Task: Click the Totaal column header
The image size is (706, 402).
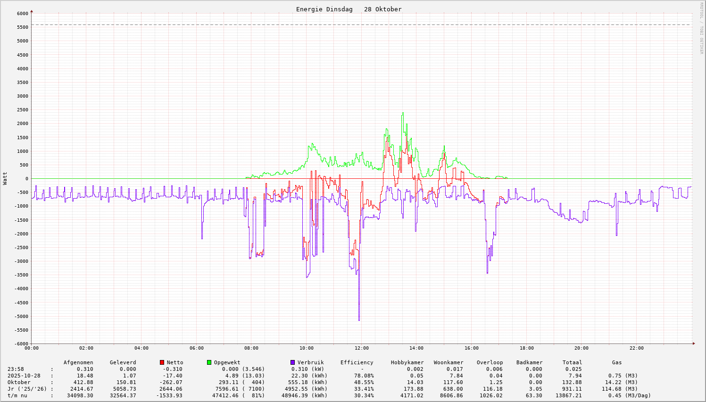Action: pyautogui.click(x=572, y=362)
